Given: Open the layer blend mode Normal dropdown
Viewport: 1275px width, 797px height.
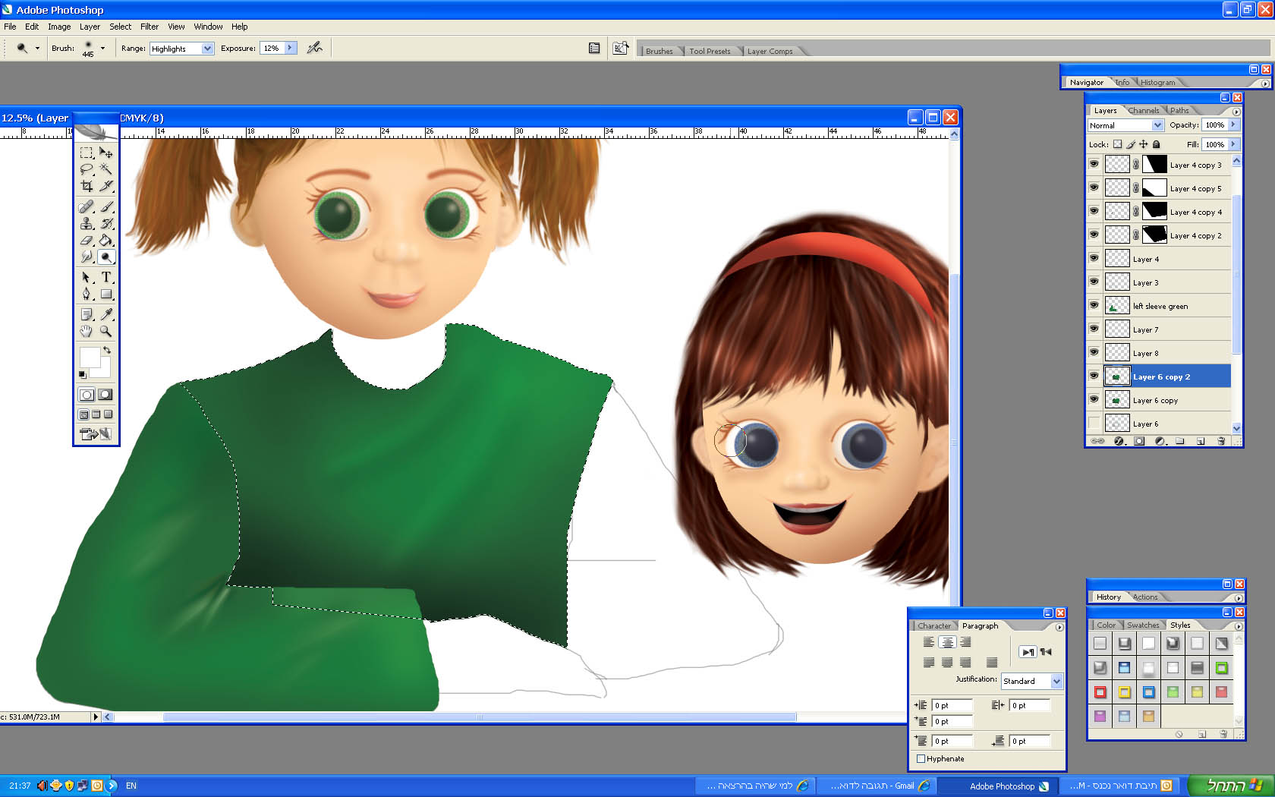Looking at the screenshot, I should coord(1157,125).
